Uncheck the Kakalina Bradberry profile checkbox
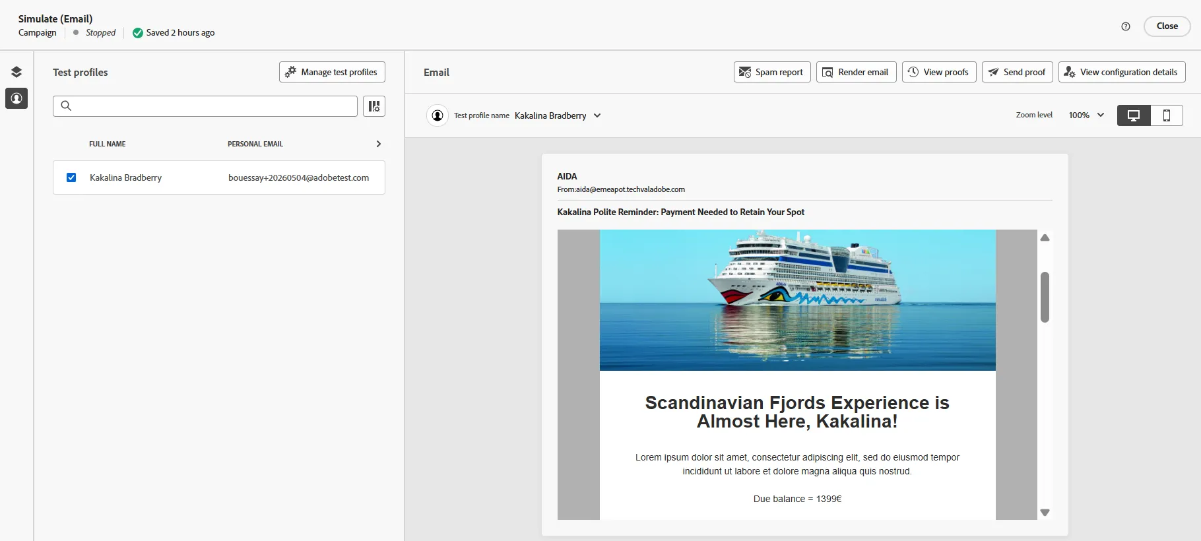This screenshot has height=541, width=1201. pyautogui.click(x=71, y=177)
